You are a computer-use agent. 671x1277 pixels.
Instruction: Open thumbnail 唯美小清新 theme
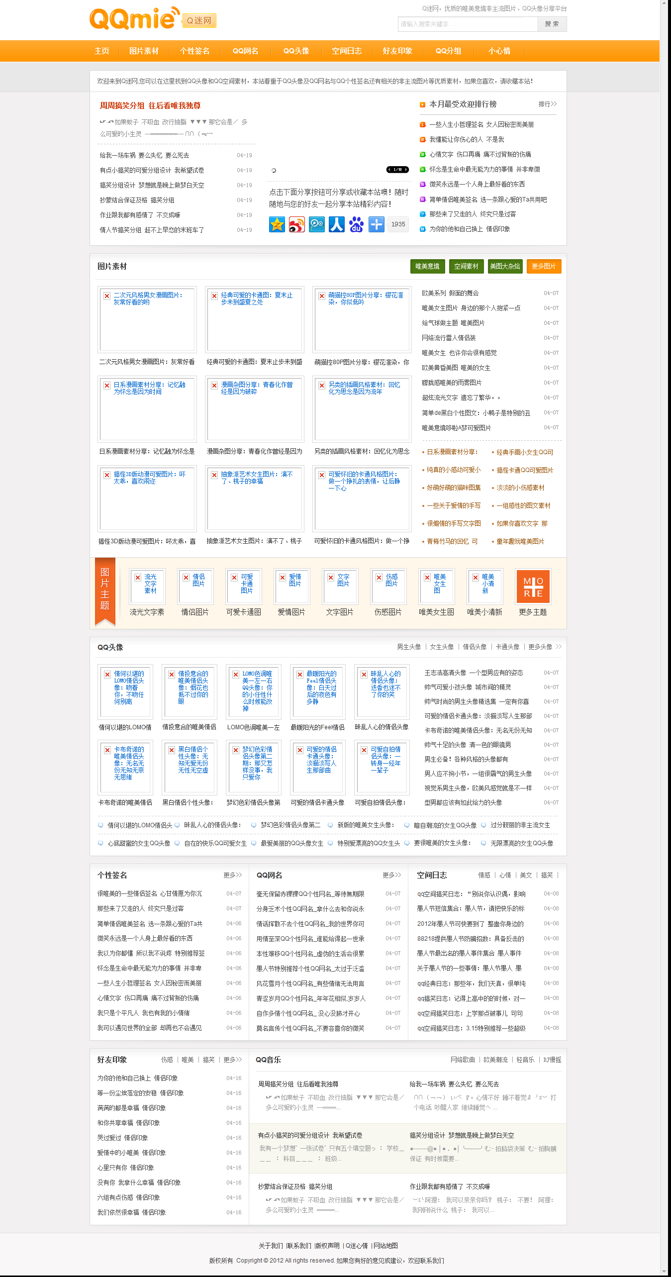click(x=484, y=586)
